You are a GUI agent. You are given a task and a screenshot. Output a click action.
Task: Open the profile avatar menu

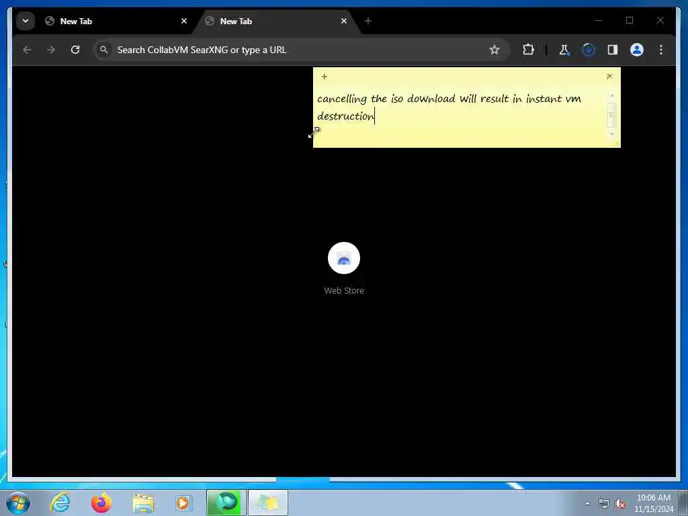pos(637,50)
